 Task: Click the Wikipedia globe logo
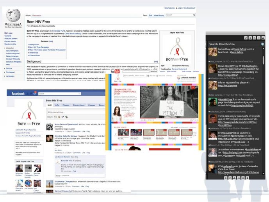click(13, 16)
